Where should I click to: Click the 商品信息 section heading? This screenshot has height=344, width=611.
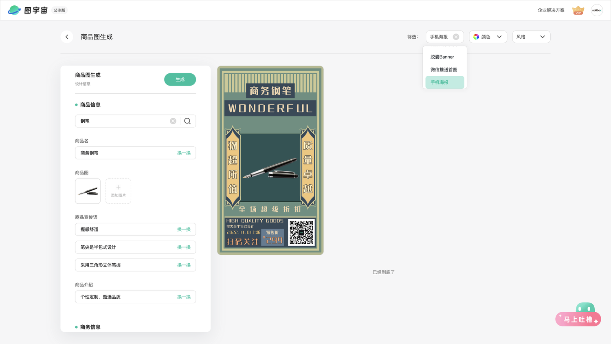click(x=90, y=105)
